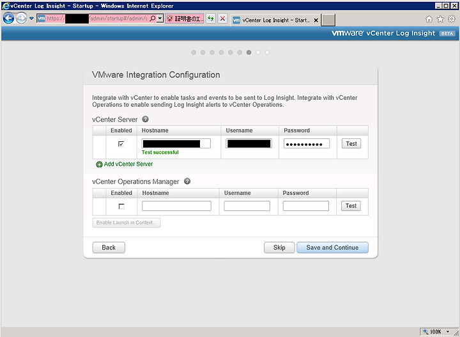Click Test button for vCenter Server
Image resolution: width=460 pixels, height=337 pixels.
click(x=351, y=143)
